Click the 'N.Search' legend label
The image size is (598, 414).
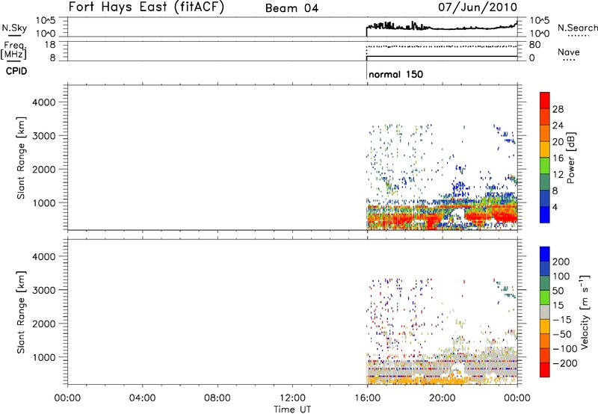pos(577,28)
